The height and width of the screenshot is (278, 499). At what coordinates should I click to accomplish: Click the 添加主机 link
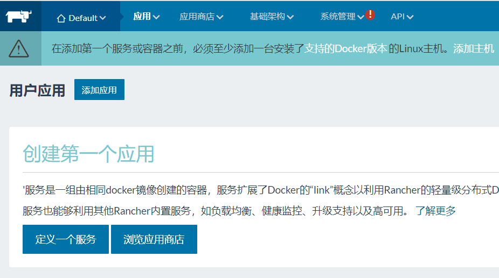click(x=474, y=48)
